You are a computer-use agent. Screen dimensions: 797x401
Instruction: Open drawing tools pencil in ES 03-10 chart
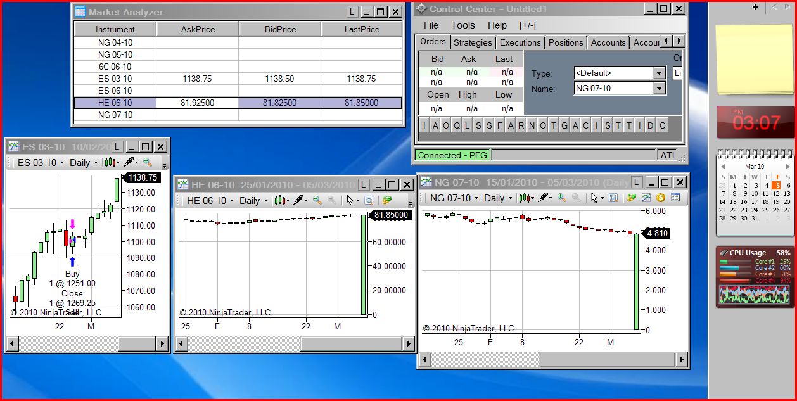click(130, 162)
